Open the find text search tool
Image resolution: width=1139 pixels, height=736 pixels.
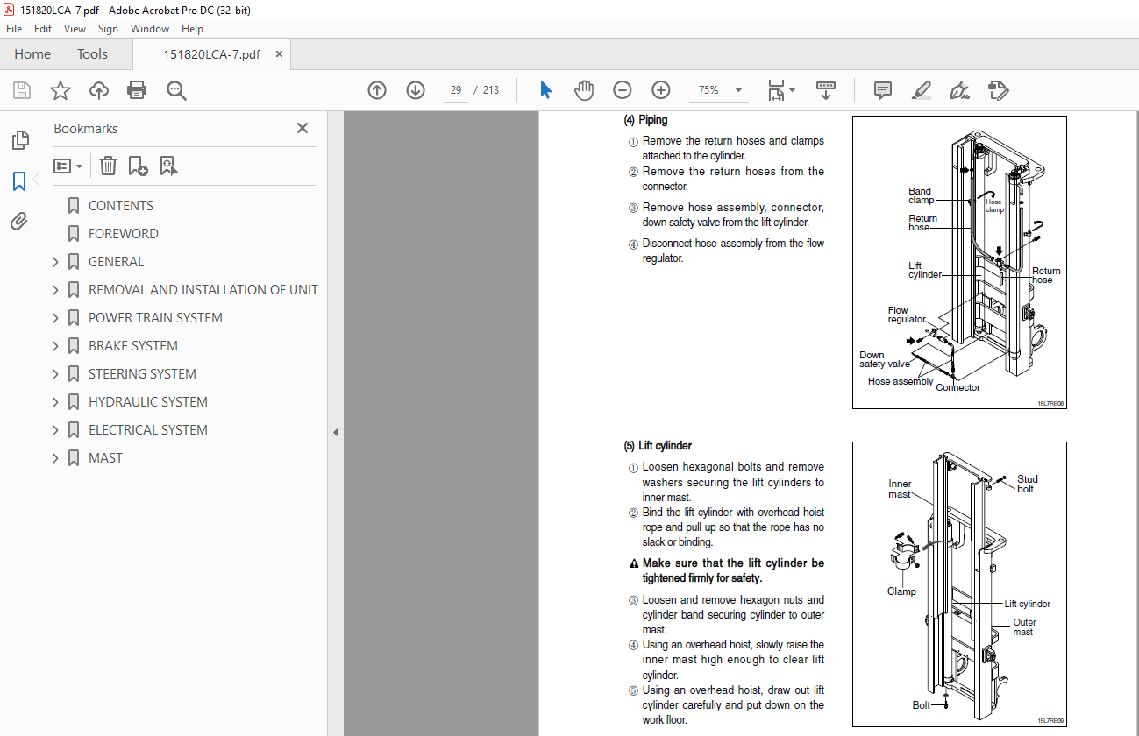pyautogui.click(x=176, y=90)
